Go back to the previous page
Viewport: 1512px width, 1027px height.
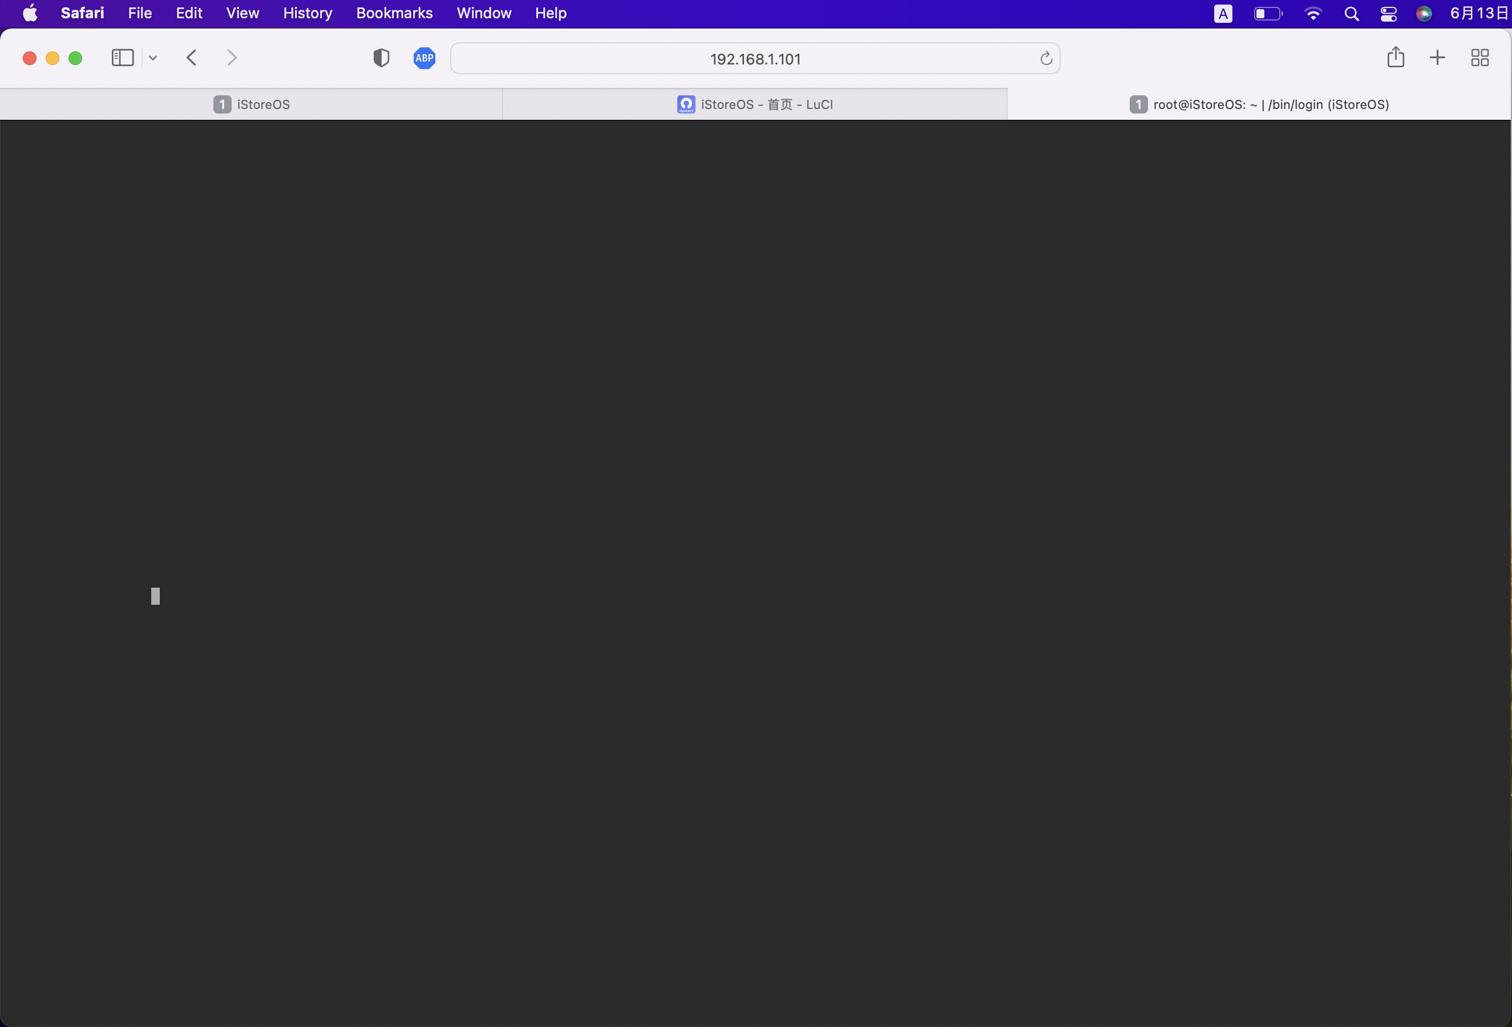coord(191,58)
